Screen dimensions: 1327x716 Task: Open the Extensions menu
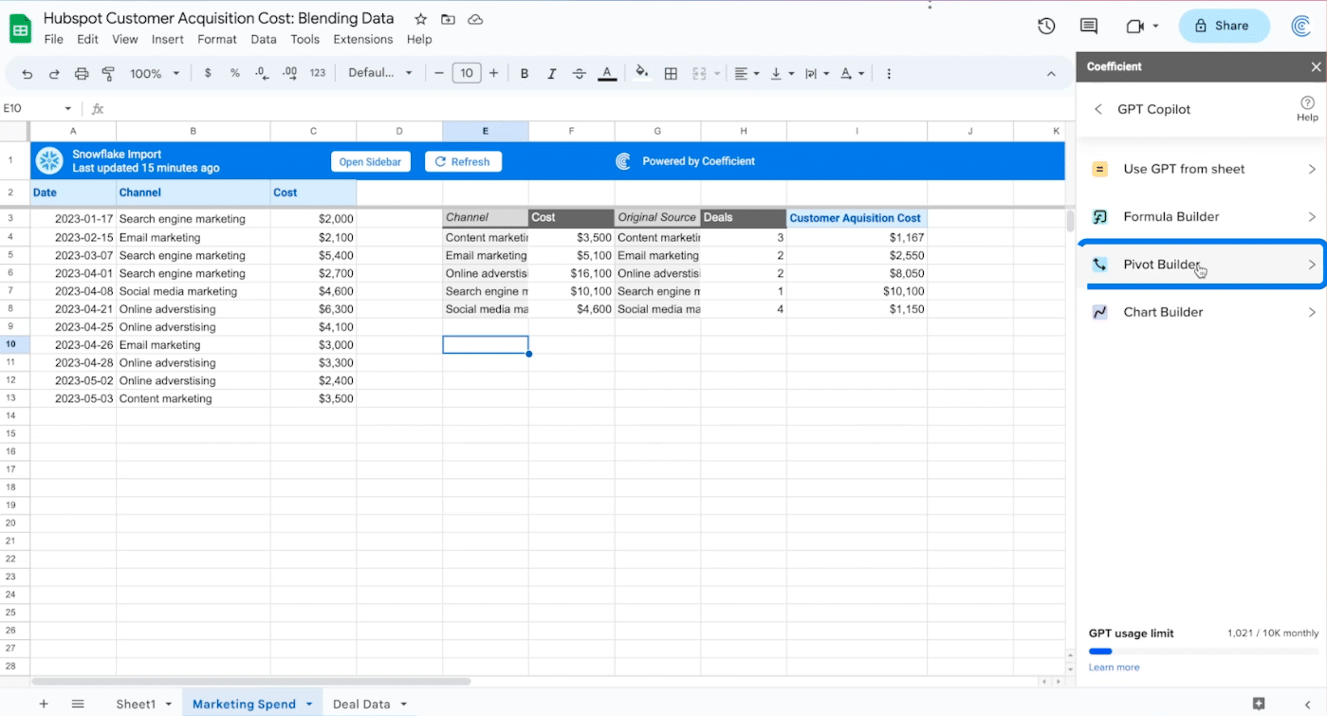click(x=363, y=40)
